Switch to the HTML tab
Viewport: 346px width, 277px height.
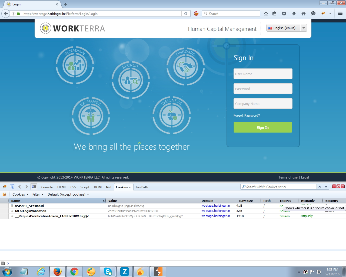click(62, 187)
